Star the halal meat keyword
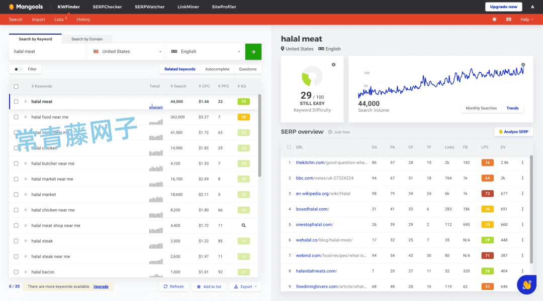Screen dimensions: 543x301 click(x=26, y=102)
